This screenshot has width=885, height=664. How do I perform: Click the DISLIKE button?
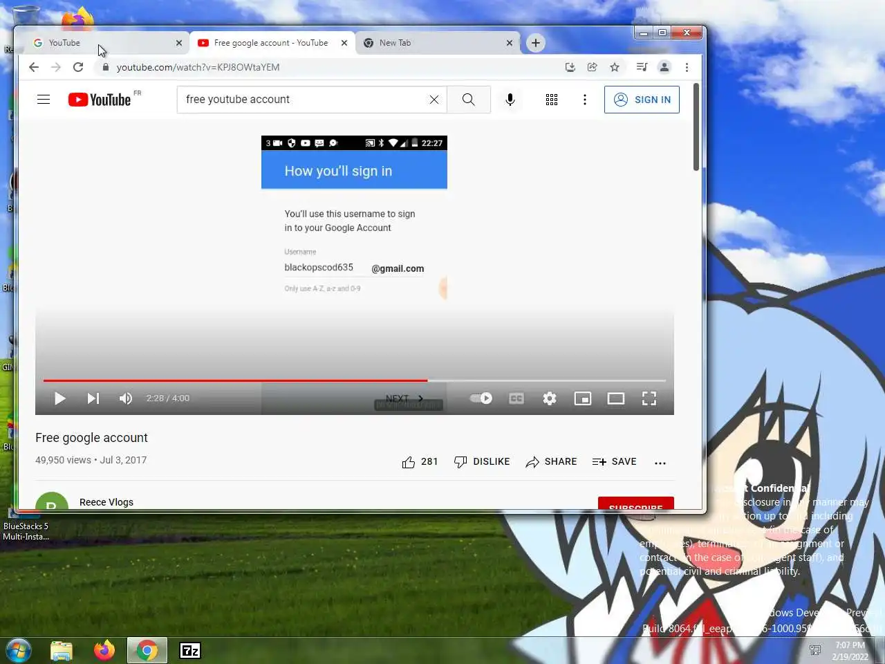coord(482,462)
